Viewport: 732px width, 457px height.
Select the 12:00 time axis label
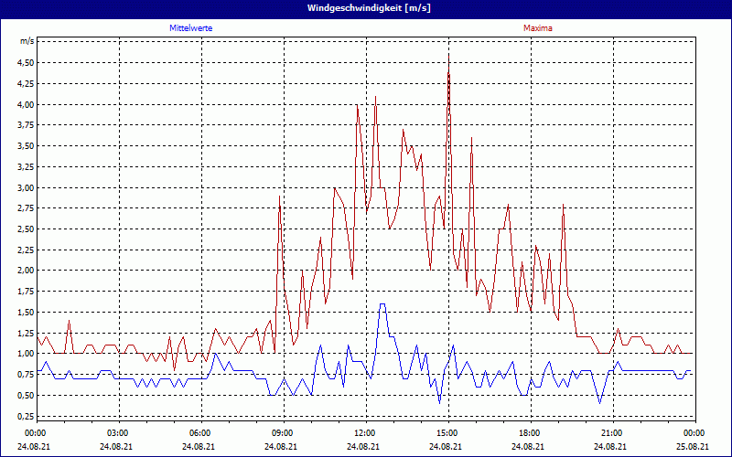[365, 432]
